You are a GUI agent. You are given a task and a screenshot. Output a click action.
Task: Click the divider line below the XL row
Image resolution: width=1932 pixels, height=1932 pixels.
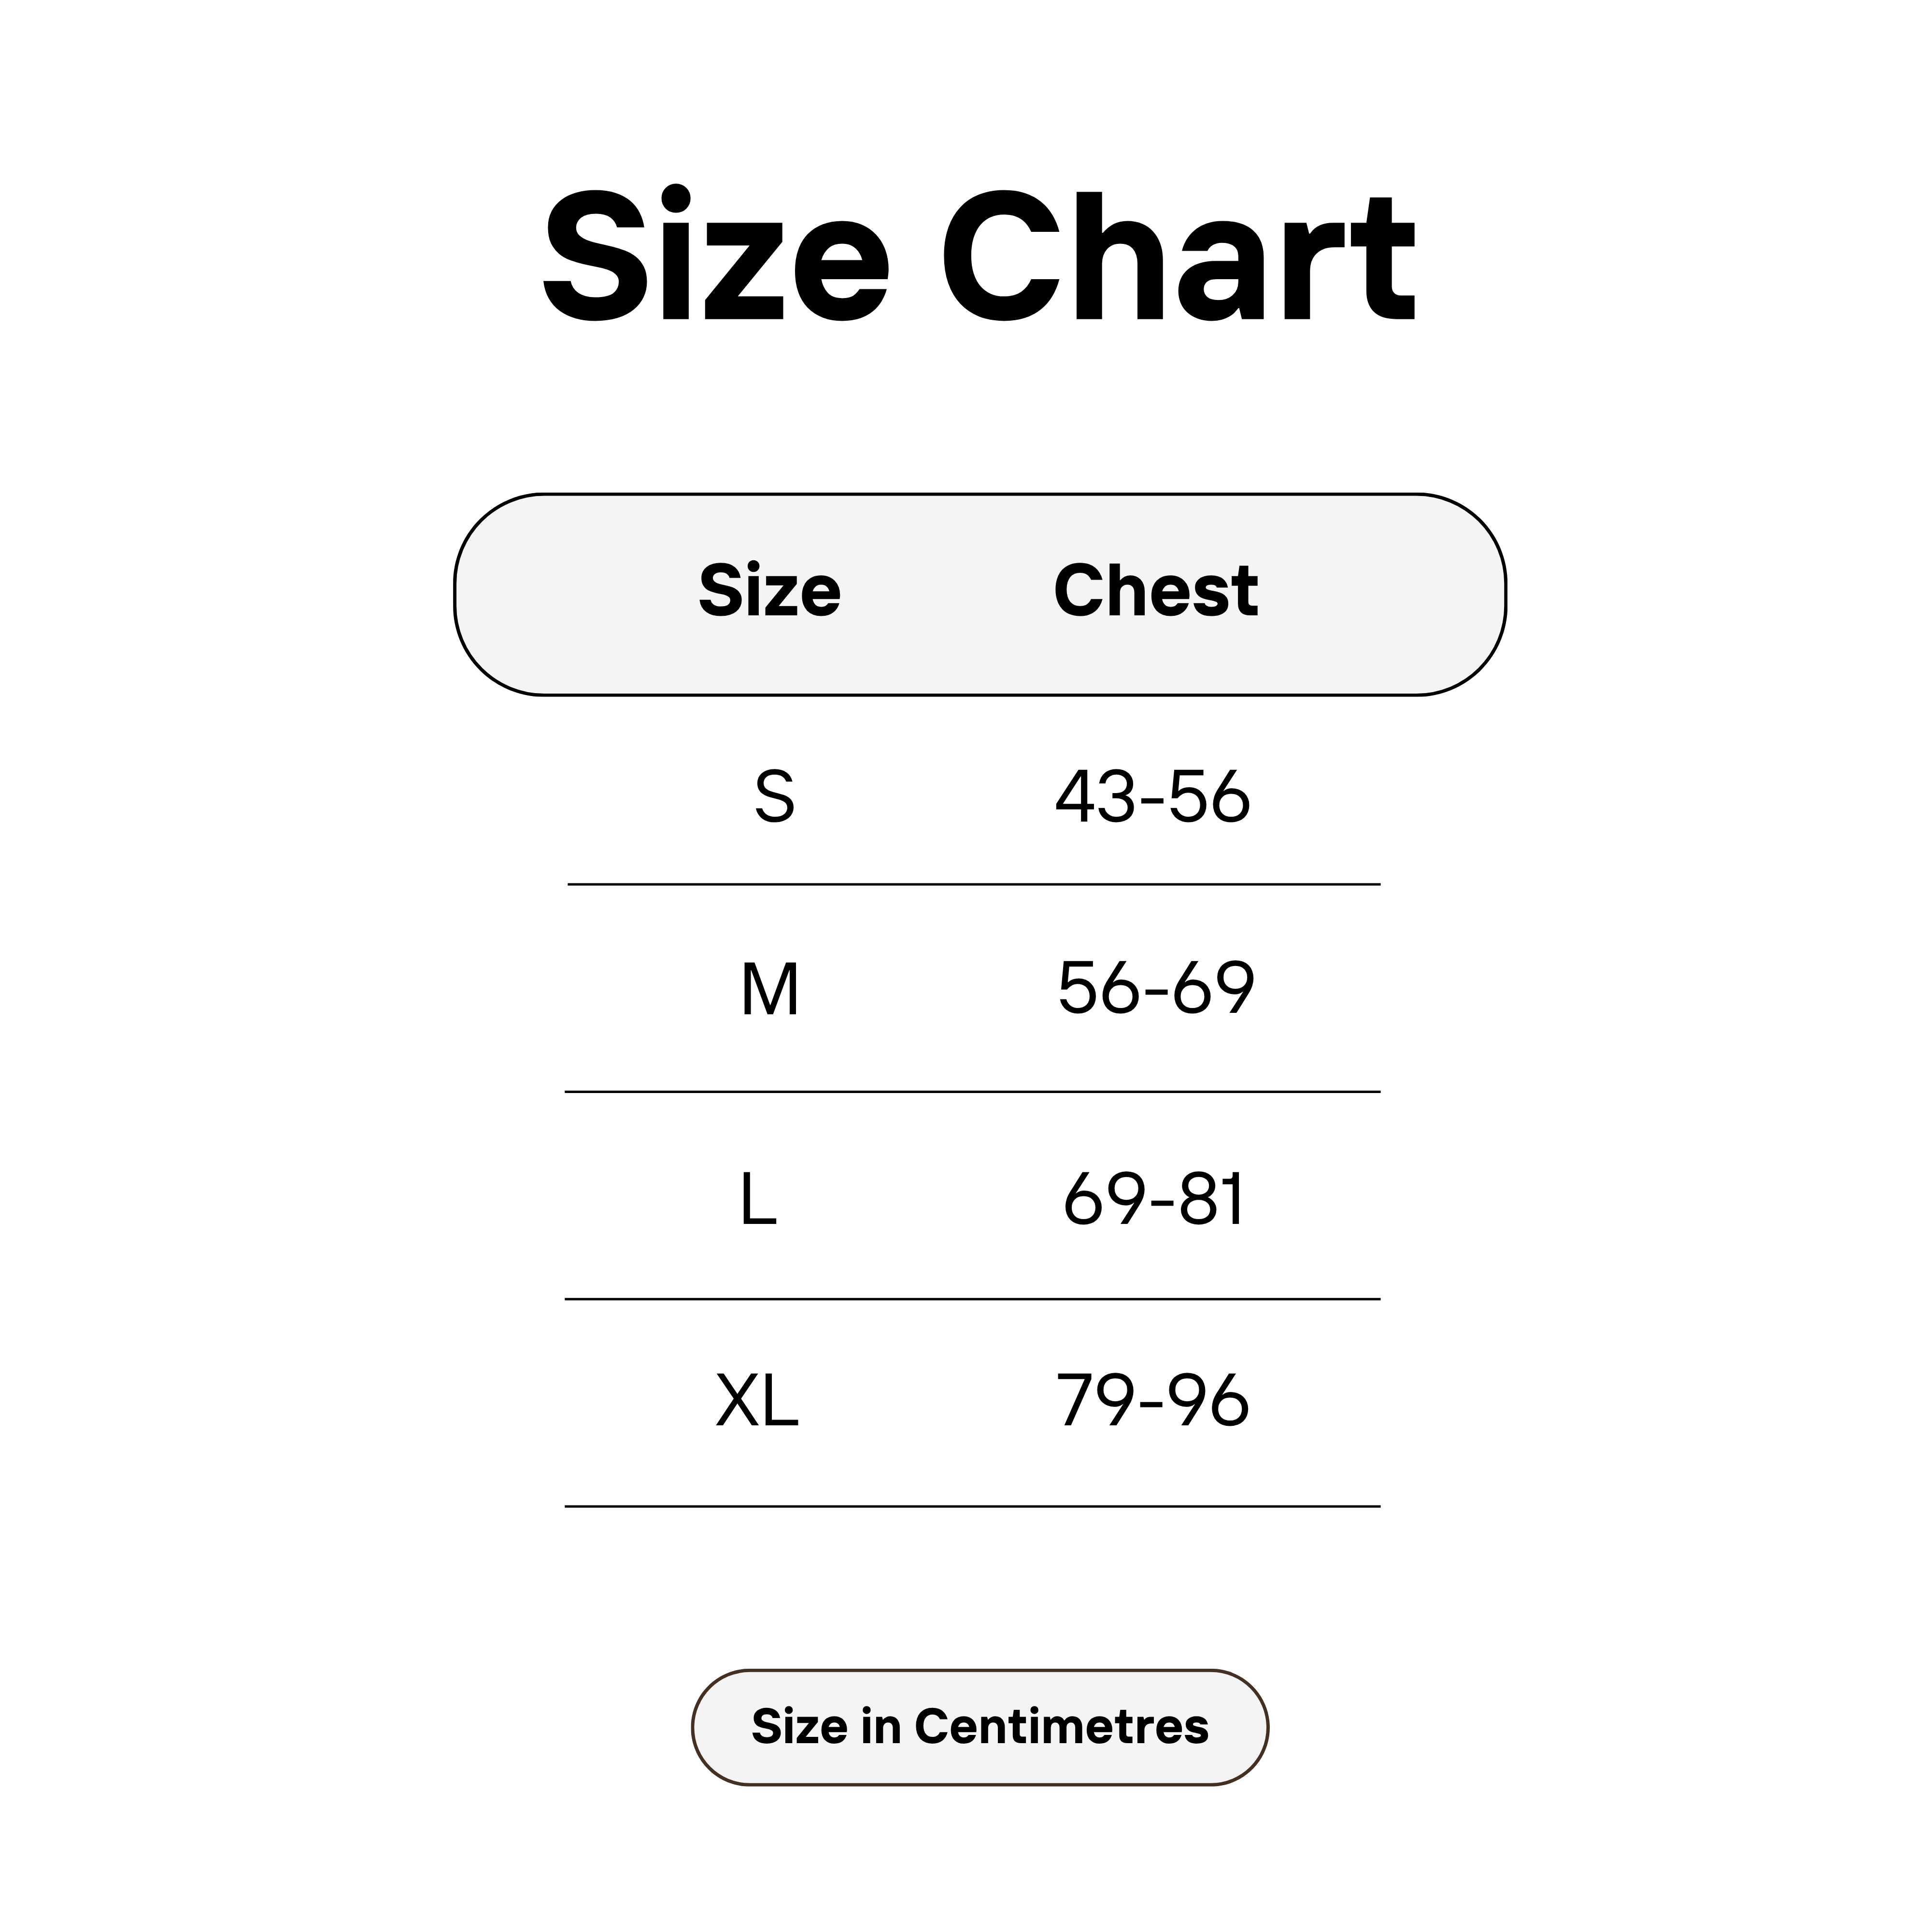[x=972, y=1506]
